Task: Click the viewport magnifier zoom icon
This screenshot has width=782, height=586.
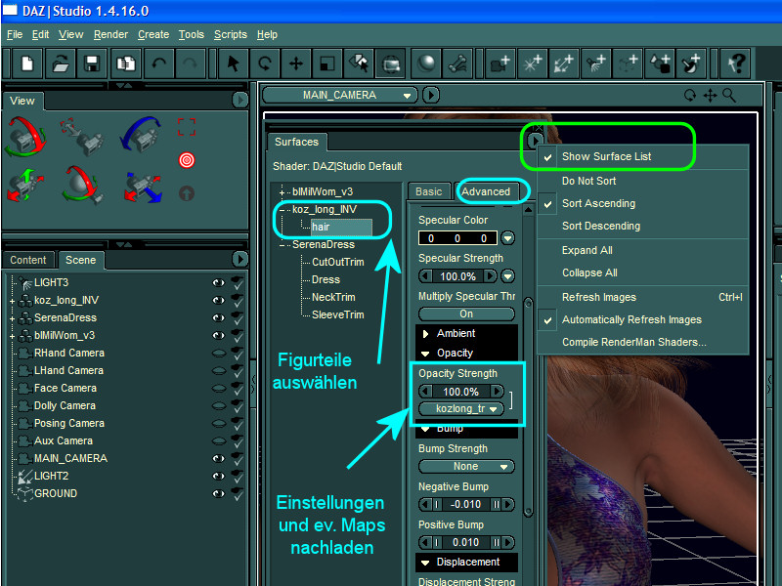Action: (x=729, y=95)
